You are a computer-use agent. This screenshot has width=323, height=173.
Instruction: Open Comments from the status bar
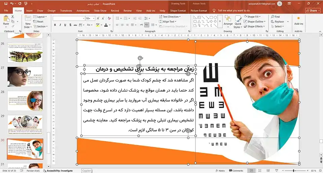tap(236, 171)
